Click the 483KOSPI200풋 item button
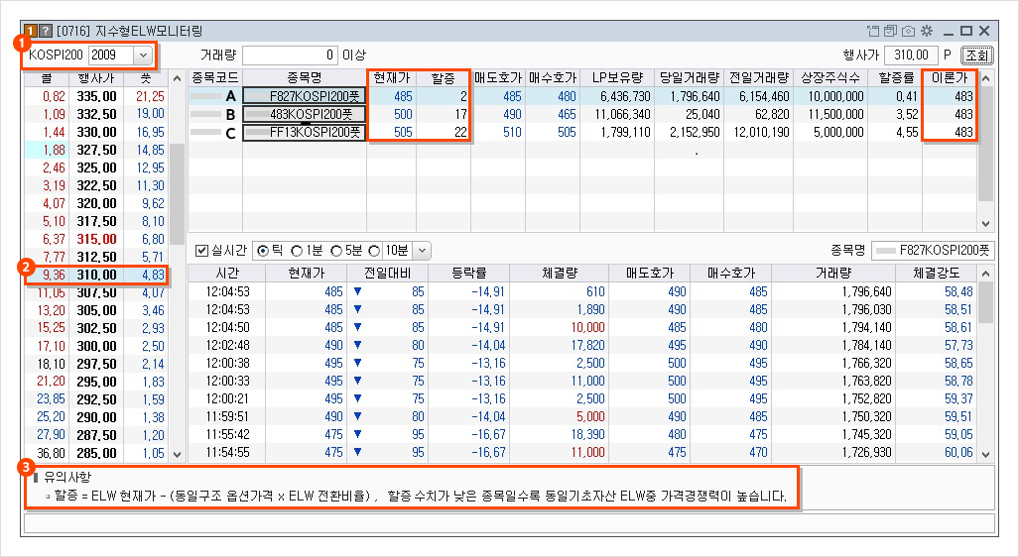The width and height of the screenshot is (1019, 557). pos(305,114)
